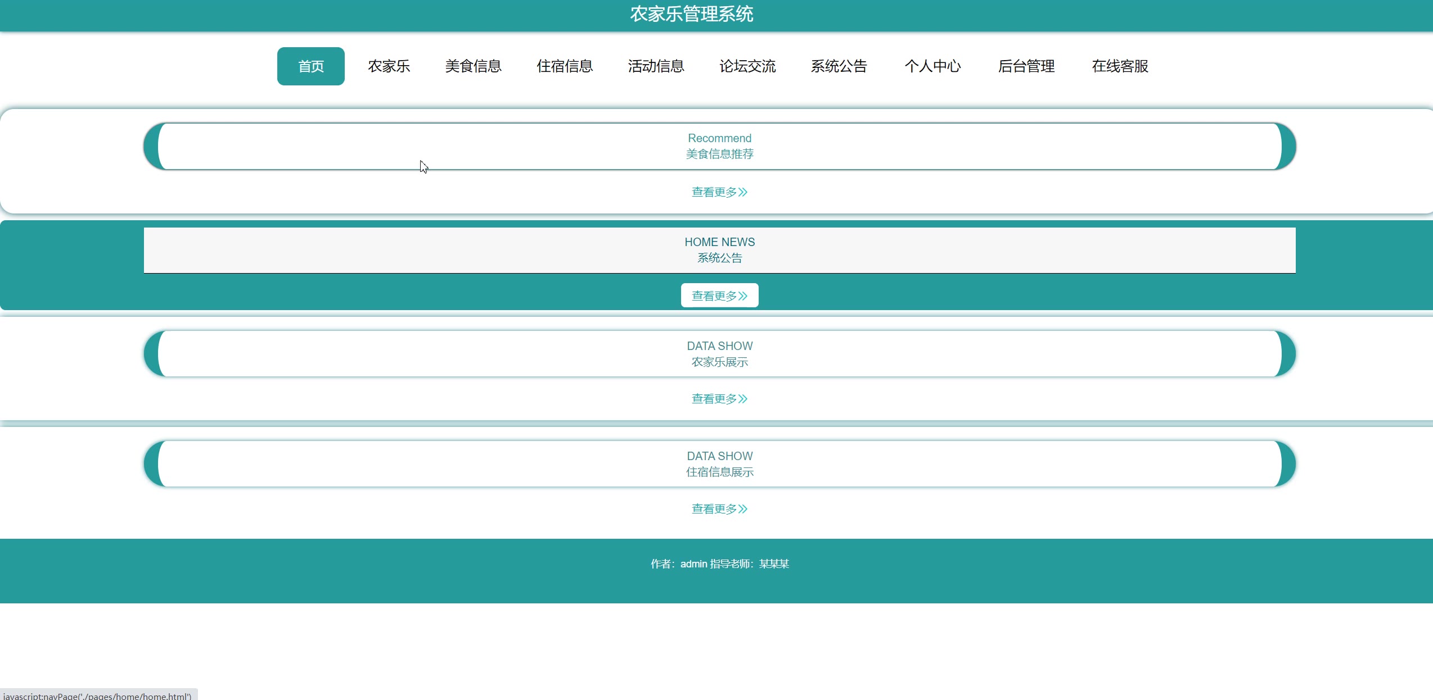
Task: Click the 农家乐管理系统 header title
Action: 691,14
